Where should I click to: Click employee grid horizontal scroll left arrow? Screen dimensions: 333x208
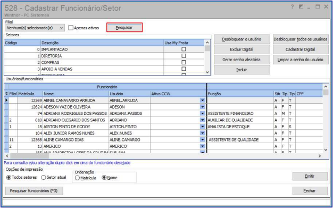(x=7, y=156)
